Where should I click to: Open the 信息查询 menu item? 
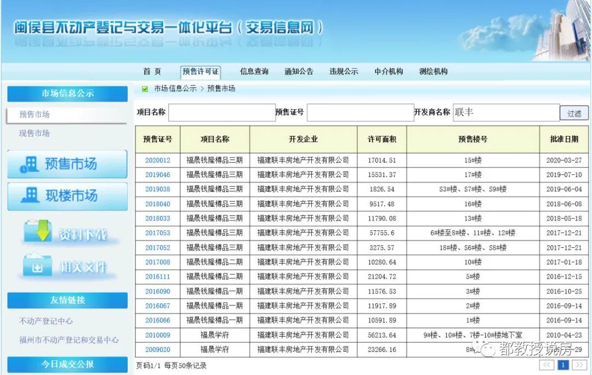tap(254, 71)
